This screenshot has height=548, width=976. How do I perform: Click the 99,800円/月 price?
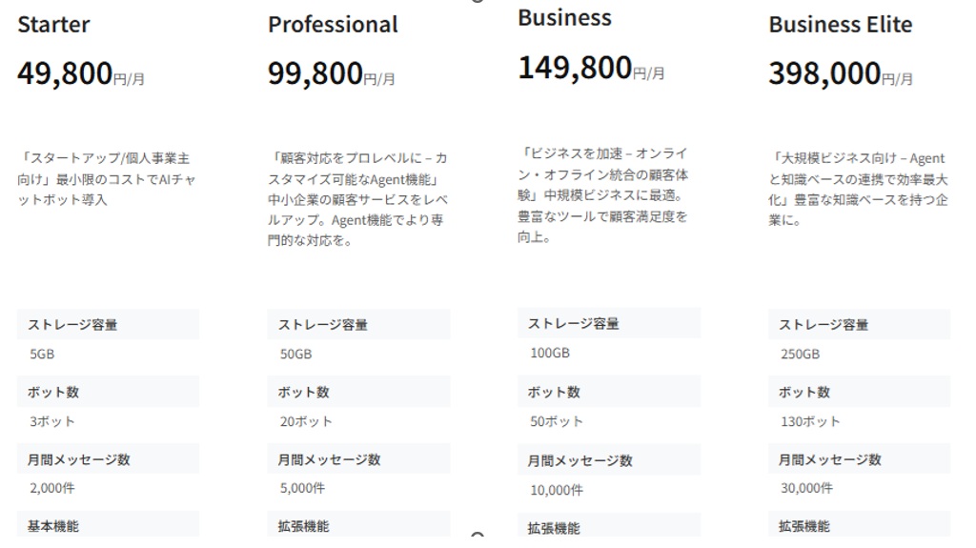(x=331, y=73)
